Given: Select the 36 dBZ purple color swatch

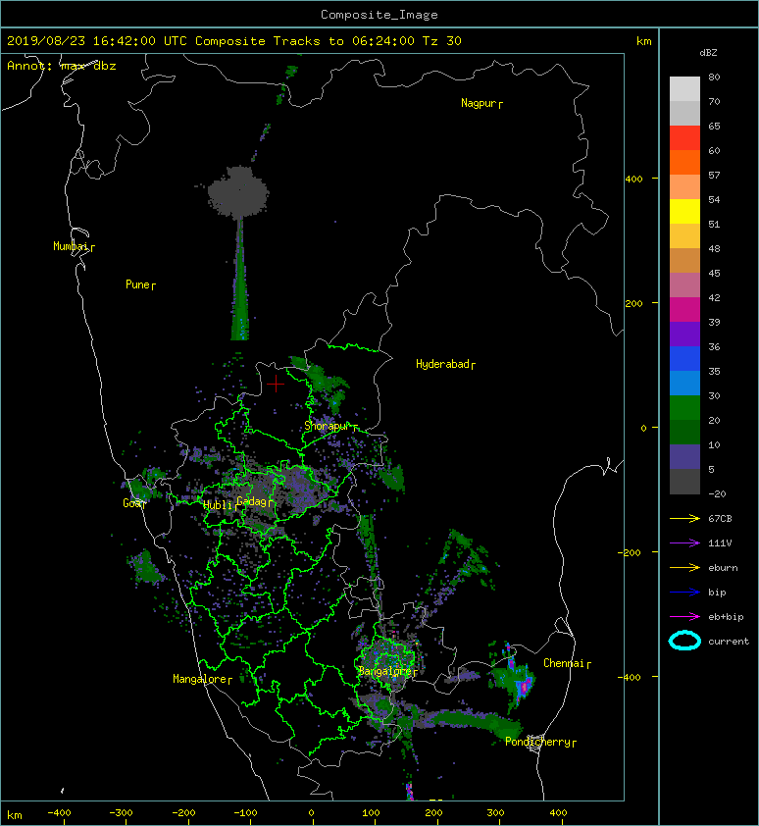Looking at the screenshot, I should [x=684, y=334].
